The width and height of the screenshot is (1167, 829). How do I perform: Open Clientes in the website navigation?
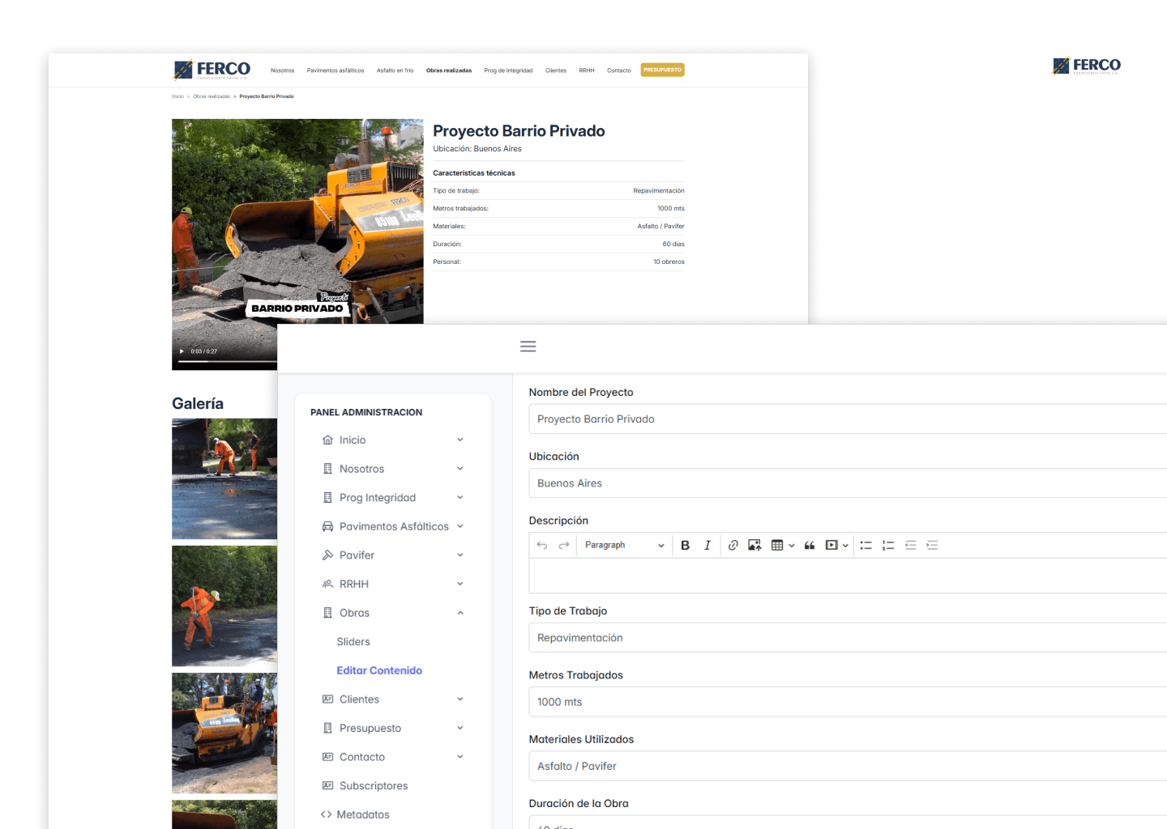(556, 70)
